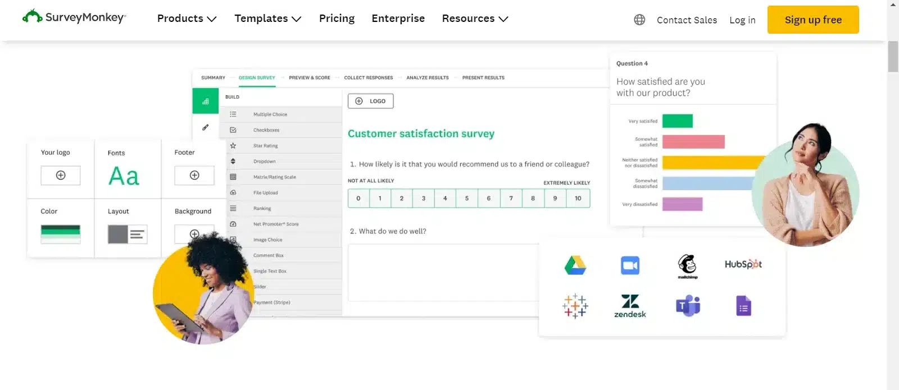Expand the Templates menu
899x390 pixels.
coord(267,19)
